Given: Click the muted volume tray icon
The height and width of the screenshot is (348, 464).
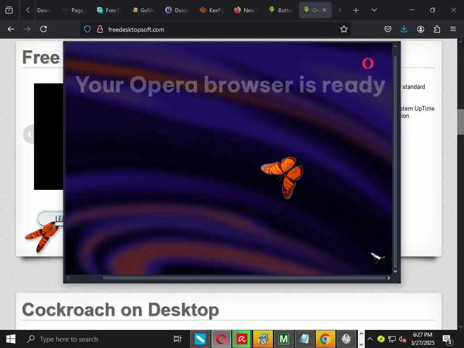Looking at the screenshot, I should 402,339.
